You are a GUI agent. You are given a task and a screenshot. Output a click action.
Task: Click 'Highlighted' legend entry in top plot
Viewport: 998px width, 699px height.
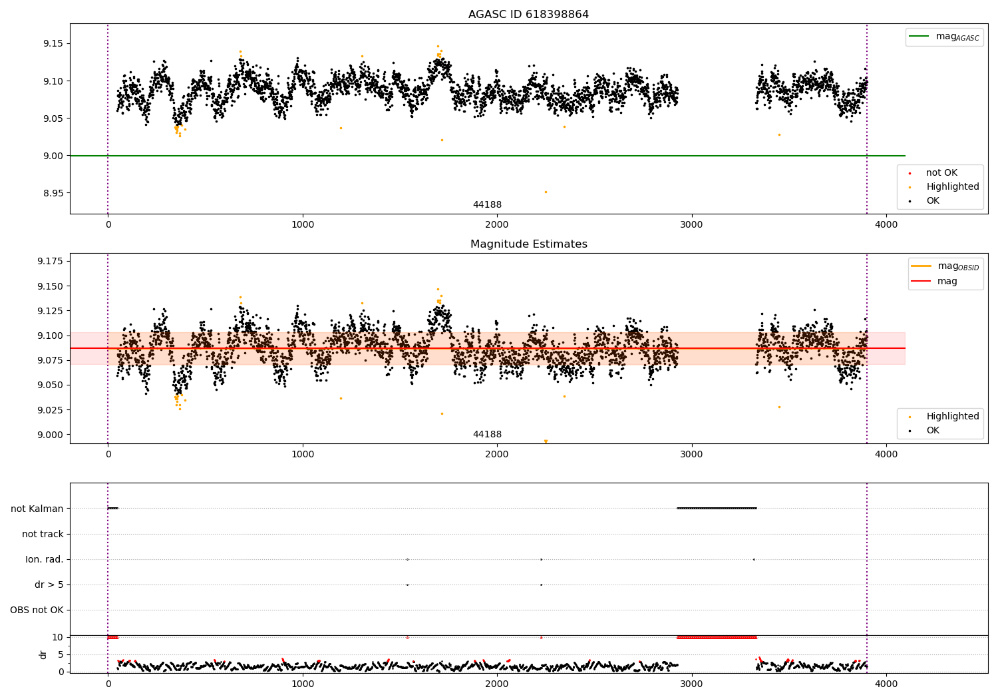click(953, 187)
